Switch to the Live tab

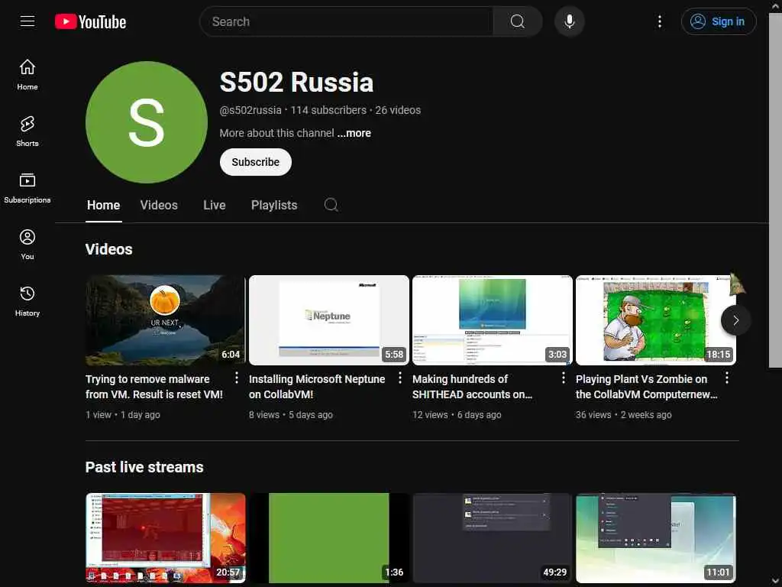[x=215, y=205]
